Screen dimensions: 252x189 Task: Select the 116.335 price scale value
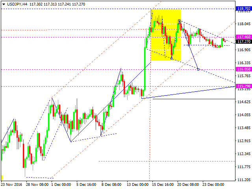tap(244, 63)
